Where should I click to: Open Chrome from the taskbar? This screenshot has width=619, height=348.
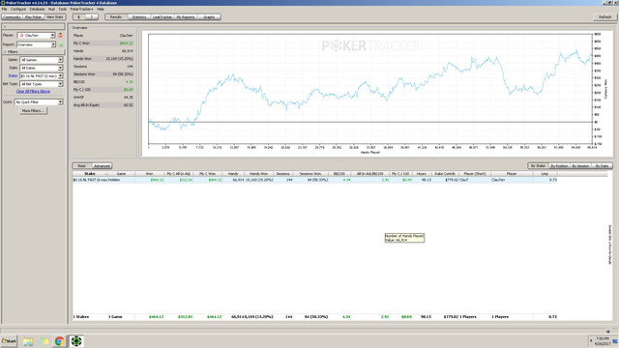(60, 341)
